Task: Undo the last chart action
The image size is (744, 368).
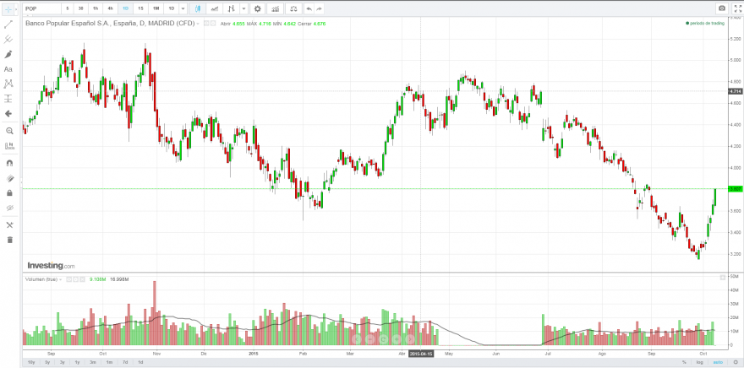Action: coord(309,8)
